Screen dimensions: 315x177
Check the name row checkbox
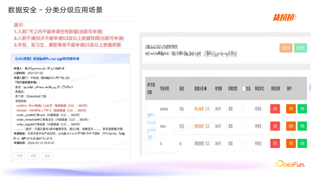244,126
